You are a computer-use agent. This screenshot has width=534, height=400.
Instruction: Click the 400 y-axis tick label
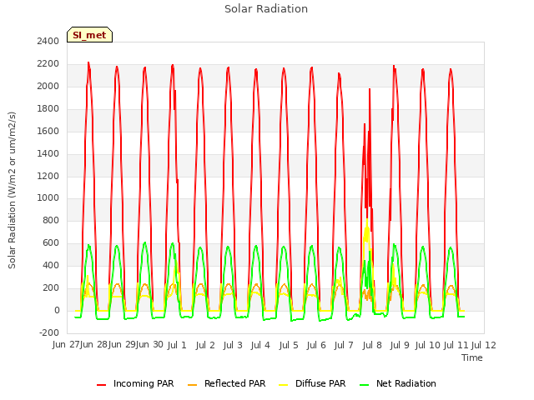(51, 266)
